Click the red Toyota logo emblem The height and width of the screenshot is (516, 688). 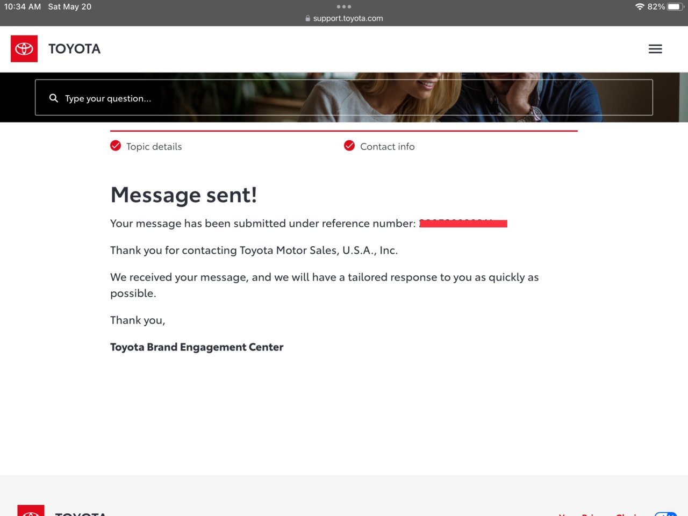[24, 49]
